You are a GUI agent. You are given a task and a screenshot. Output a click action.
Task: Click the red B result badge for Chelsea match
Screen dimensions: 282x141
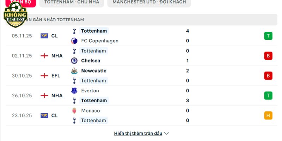[268, 56]
